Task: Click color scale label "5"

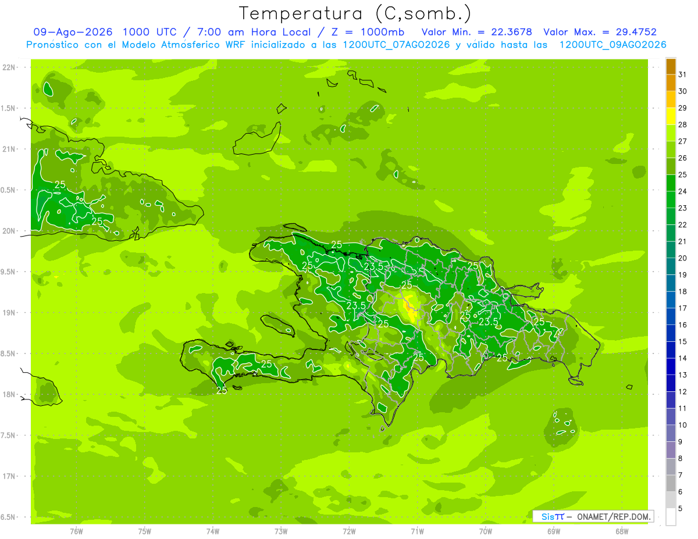Action: pos(681,509)
